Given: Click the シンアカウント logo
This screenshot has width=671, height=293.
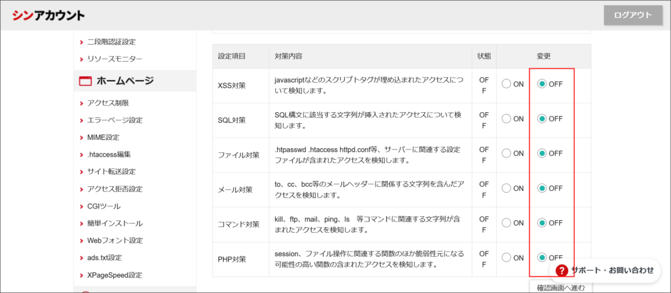Looking at the screenshot, I should pos(48,16).
